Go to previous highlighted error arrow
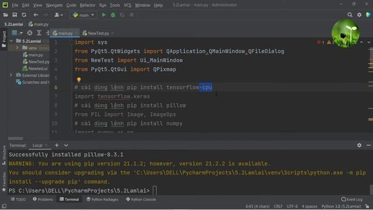Screen dimensions: 373x210 (x=361, y=43)
